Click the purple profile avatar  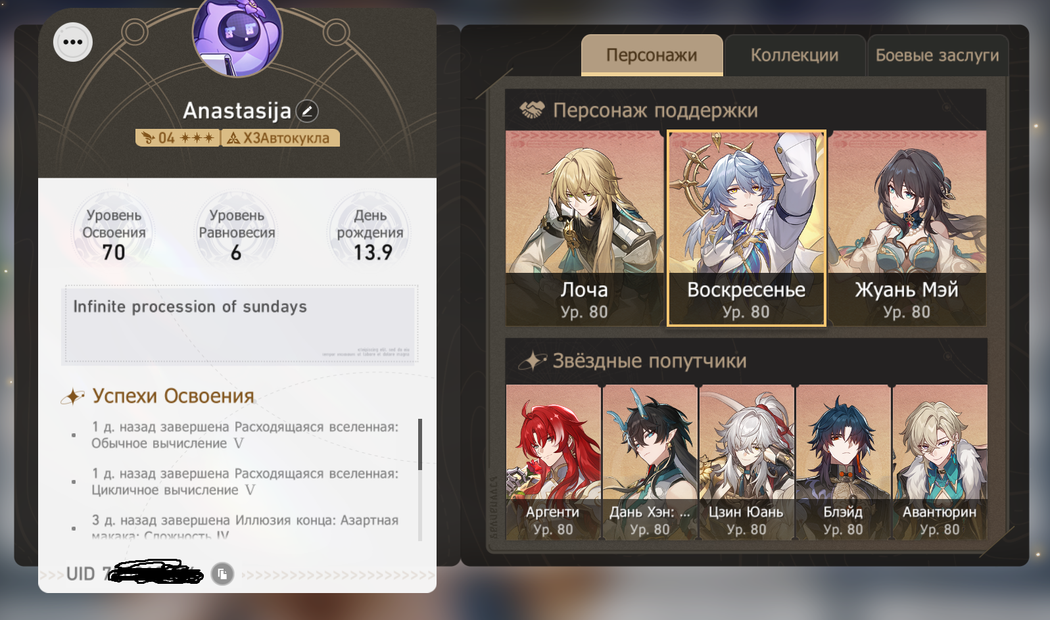click(237, 36)
